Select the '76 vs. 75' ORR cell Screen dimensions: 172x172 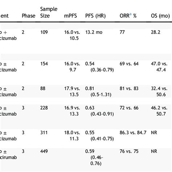coord(129,151)
